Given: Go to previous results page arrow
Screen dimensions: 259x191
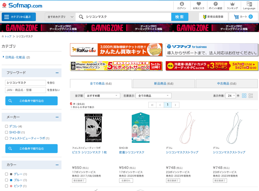Looking at the screenshot, I should (x=160, y=105).
